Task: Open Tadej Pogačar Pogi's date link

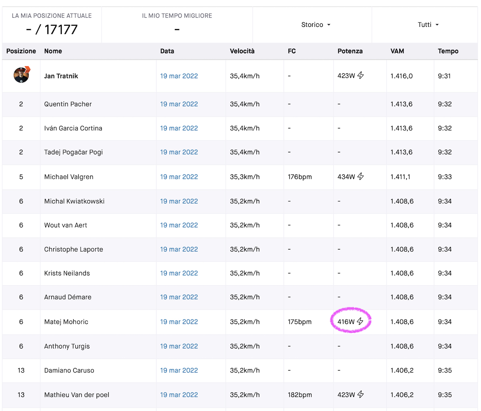Action: pyautogui.click(x=179, y=152)
